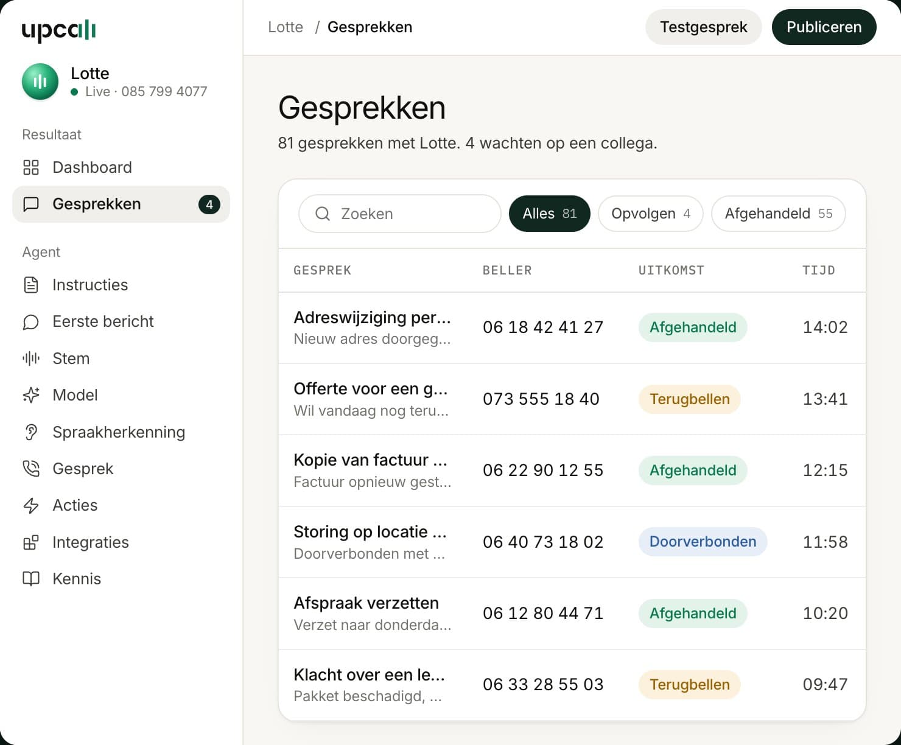The width and height of the screenshot is (901, 745).
Task: Go to Eerste bericht
Action: coord(121,321)
